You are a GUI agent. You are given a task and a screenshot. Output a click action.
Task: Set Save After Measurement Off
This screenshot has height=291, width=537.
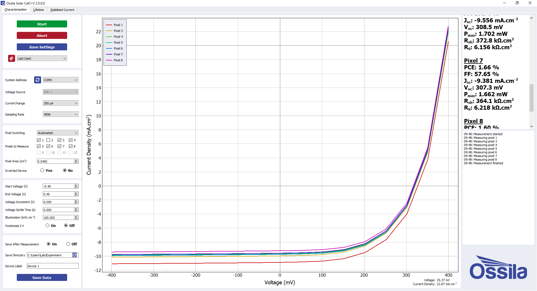click(x=68, y=244)
